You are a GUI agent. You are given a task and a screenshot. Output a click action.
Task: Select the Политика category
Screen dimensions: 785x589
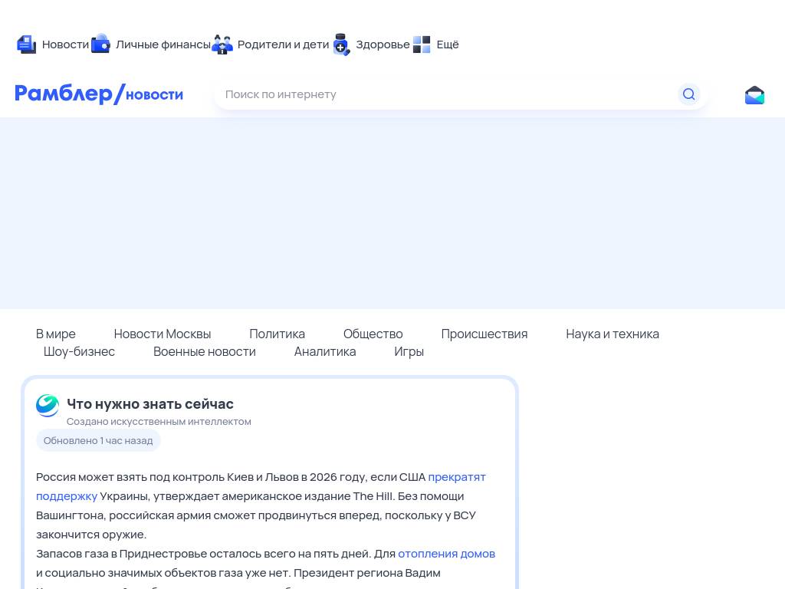click(x=277, y=334)
